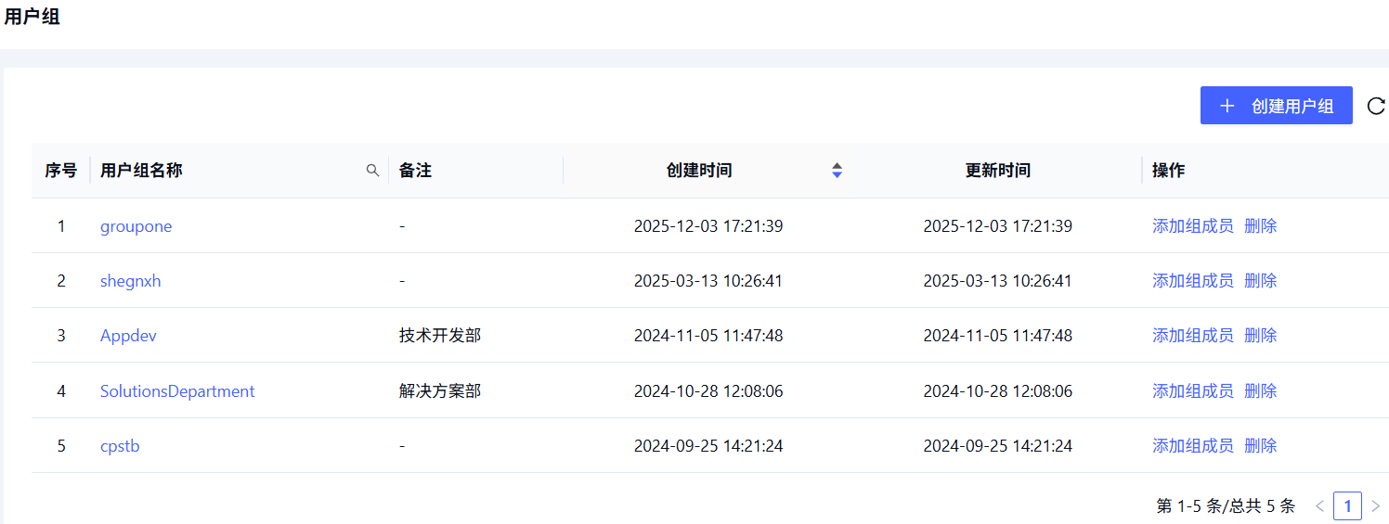Delete the SolutionsDepartment user group

click(1260, 391)
